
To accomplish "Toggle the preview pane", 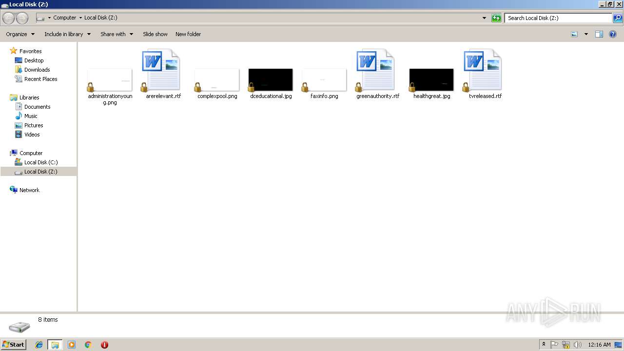I will coord(599,34).
